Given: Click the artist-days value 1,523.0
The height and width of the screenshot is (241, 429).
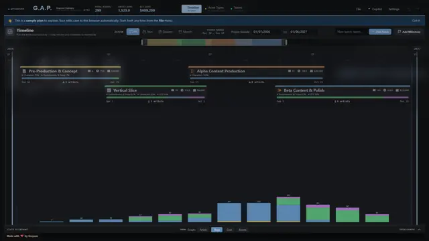Looking at the screenshot, I should (x=124, y=11).
